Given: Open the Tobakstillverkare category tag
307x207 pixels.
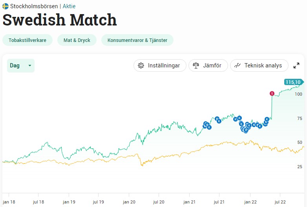Looking at the screenshot, I should coord(27,40).
